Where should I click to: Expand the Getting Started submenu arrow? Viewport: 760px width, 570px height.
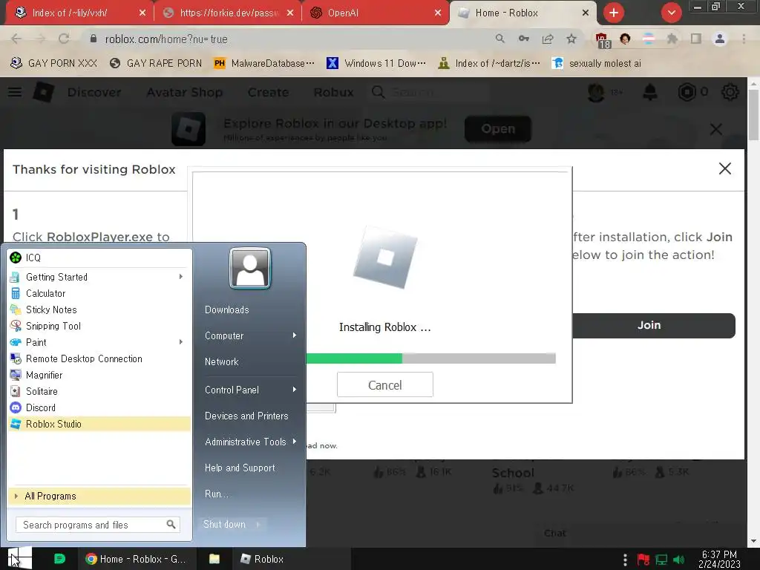(181, 277)
